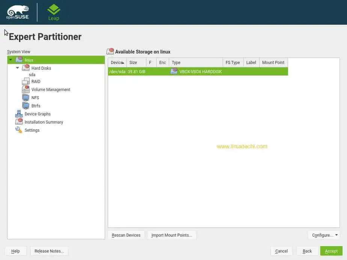Open Release Notes
The width and height of the screenshot is (347, 260).
pyautogui.click(x=49, y=251)
